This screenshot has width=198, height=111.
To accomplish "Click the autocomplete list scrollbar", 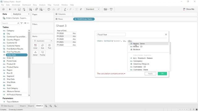I will [170, 48].
